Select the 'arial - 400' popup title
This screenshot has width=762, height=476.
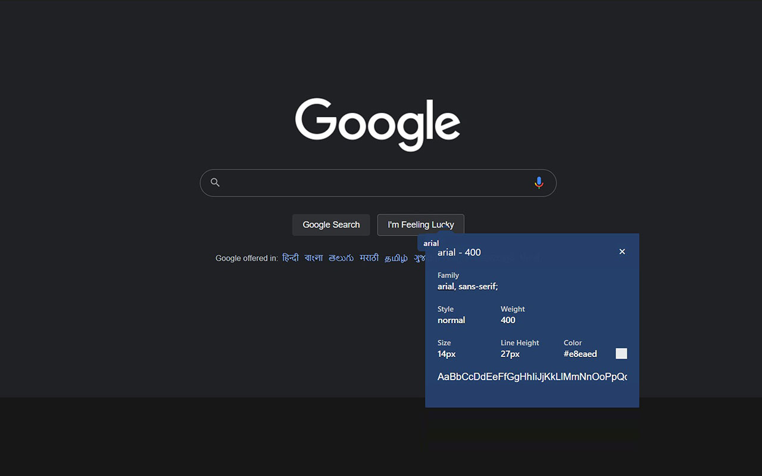tap(459, 252)
